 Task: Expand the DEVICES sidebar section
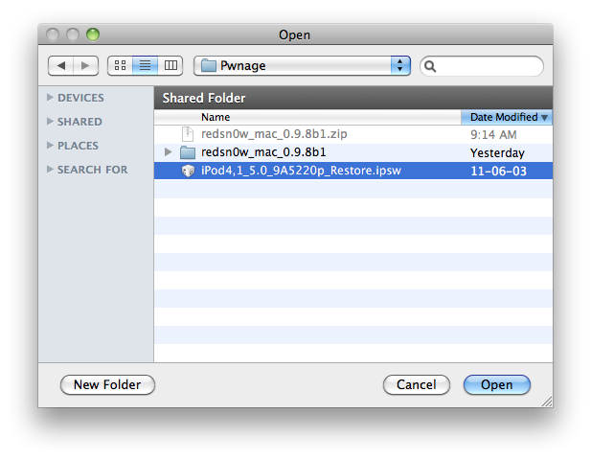pyautogui.click(x=50, y=98)
